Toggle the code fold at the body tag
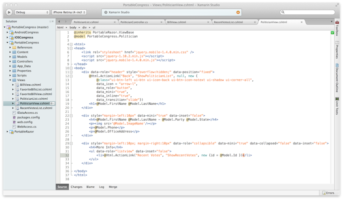 point(71,68)
